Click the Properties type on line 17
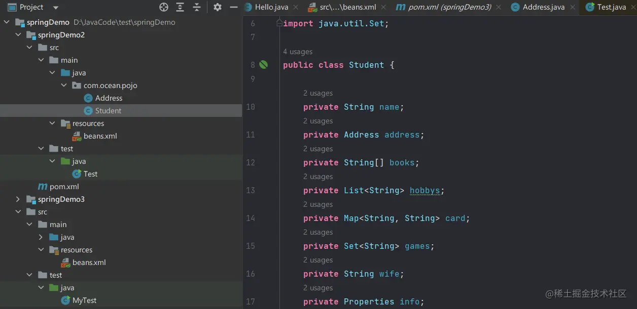The height and width of the screenshot is (309, 637). coord(369,302)
